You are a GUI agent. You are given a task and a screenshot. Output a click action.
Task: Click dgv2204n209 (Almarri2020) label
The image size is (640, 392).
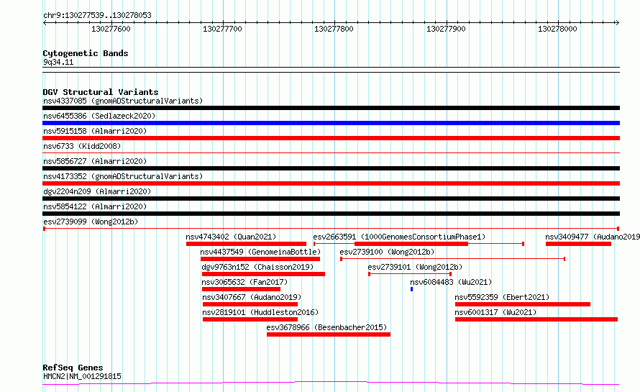tap(97, 191)
